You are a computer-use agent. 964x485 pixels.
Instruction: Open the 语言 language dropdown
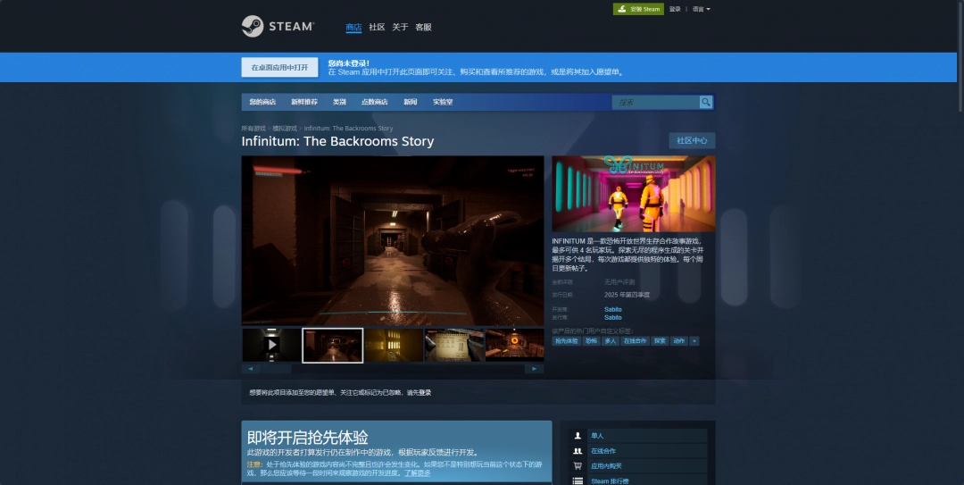click(x=702, y=9)
